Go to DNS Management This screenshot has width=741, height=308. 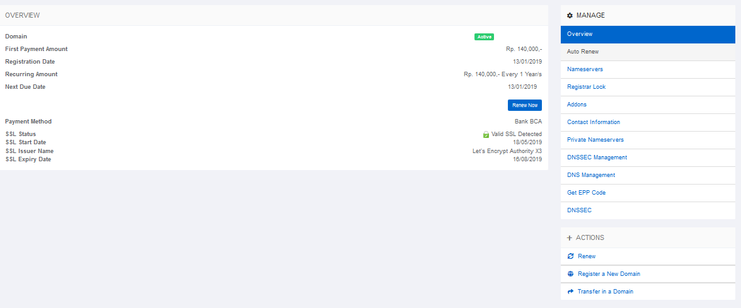pyautogui.click(x=648, y=175)
